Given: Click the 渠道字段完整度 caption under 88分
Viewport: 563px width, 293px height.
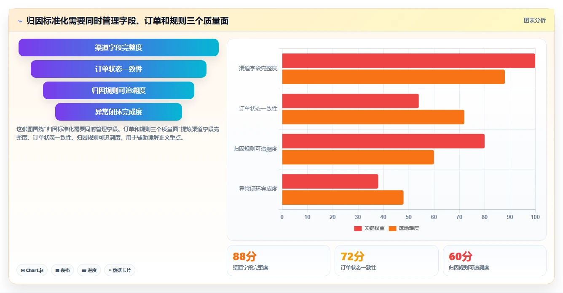Looking at the screenshot, I should point(250,267).
